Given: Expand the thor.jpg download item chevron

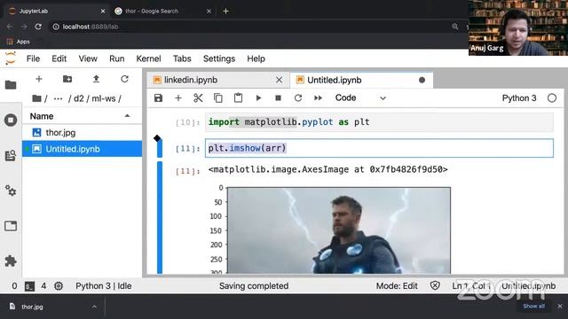Looking at the screenshot, I should [x=94, y=307].
